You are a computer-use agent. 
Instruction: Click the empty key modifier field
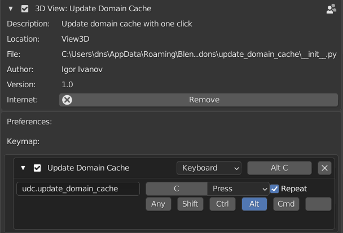click(x=318, y=204)
